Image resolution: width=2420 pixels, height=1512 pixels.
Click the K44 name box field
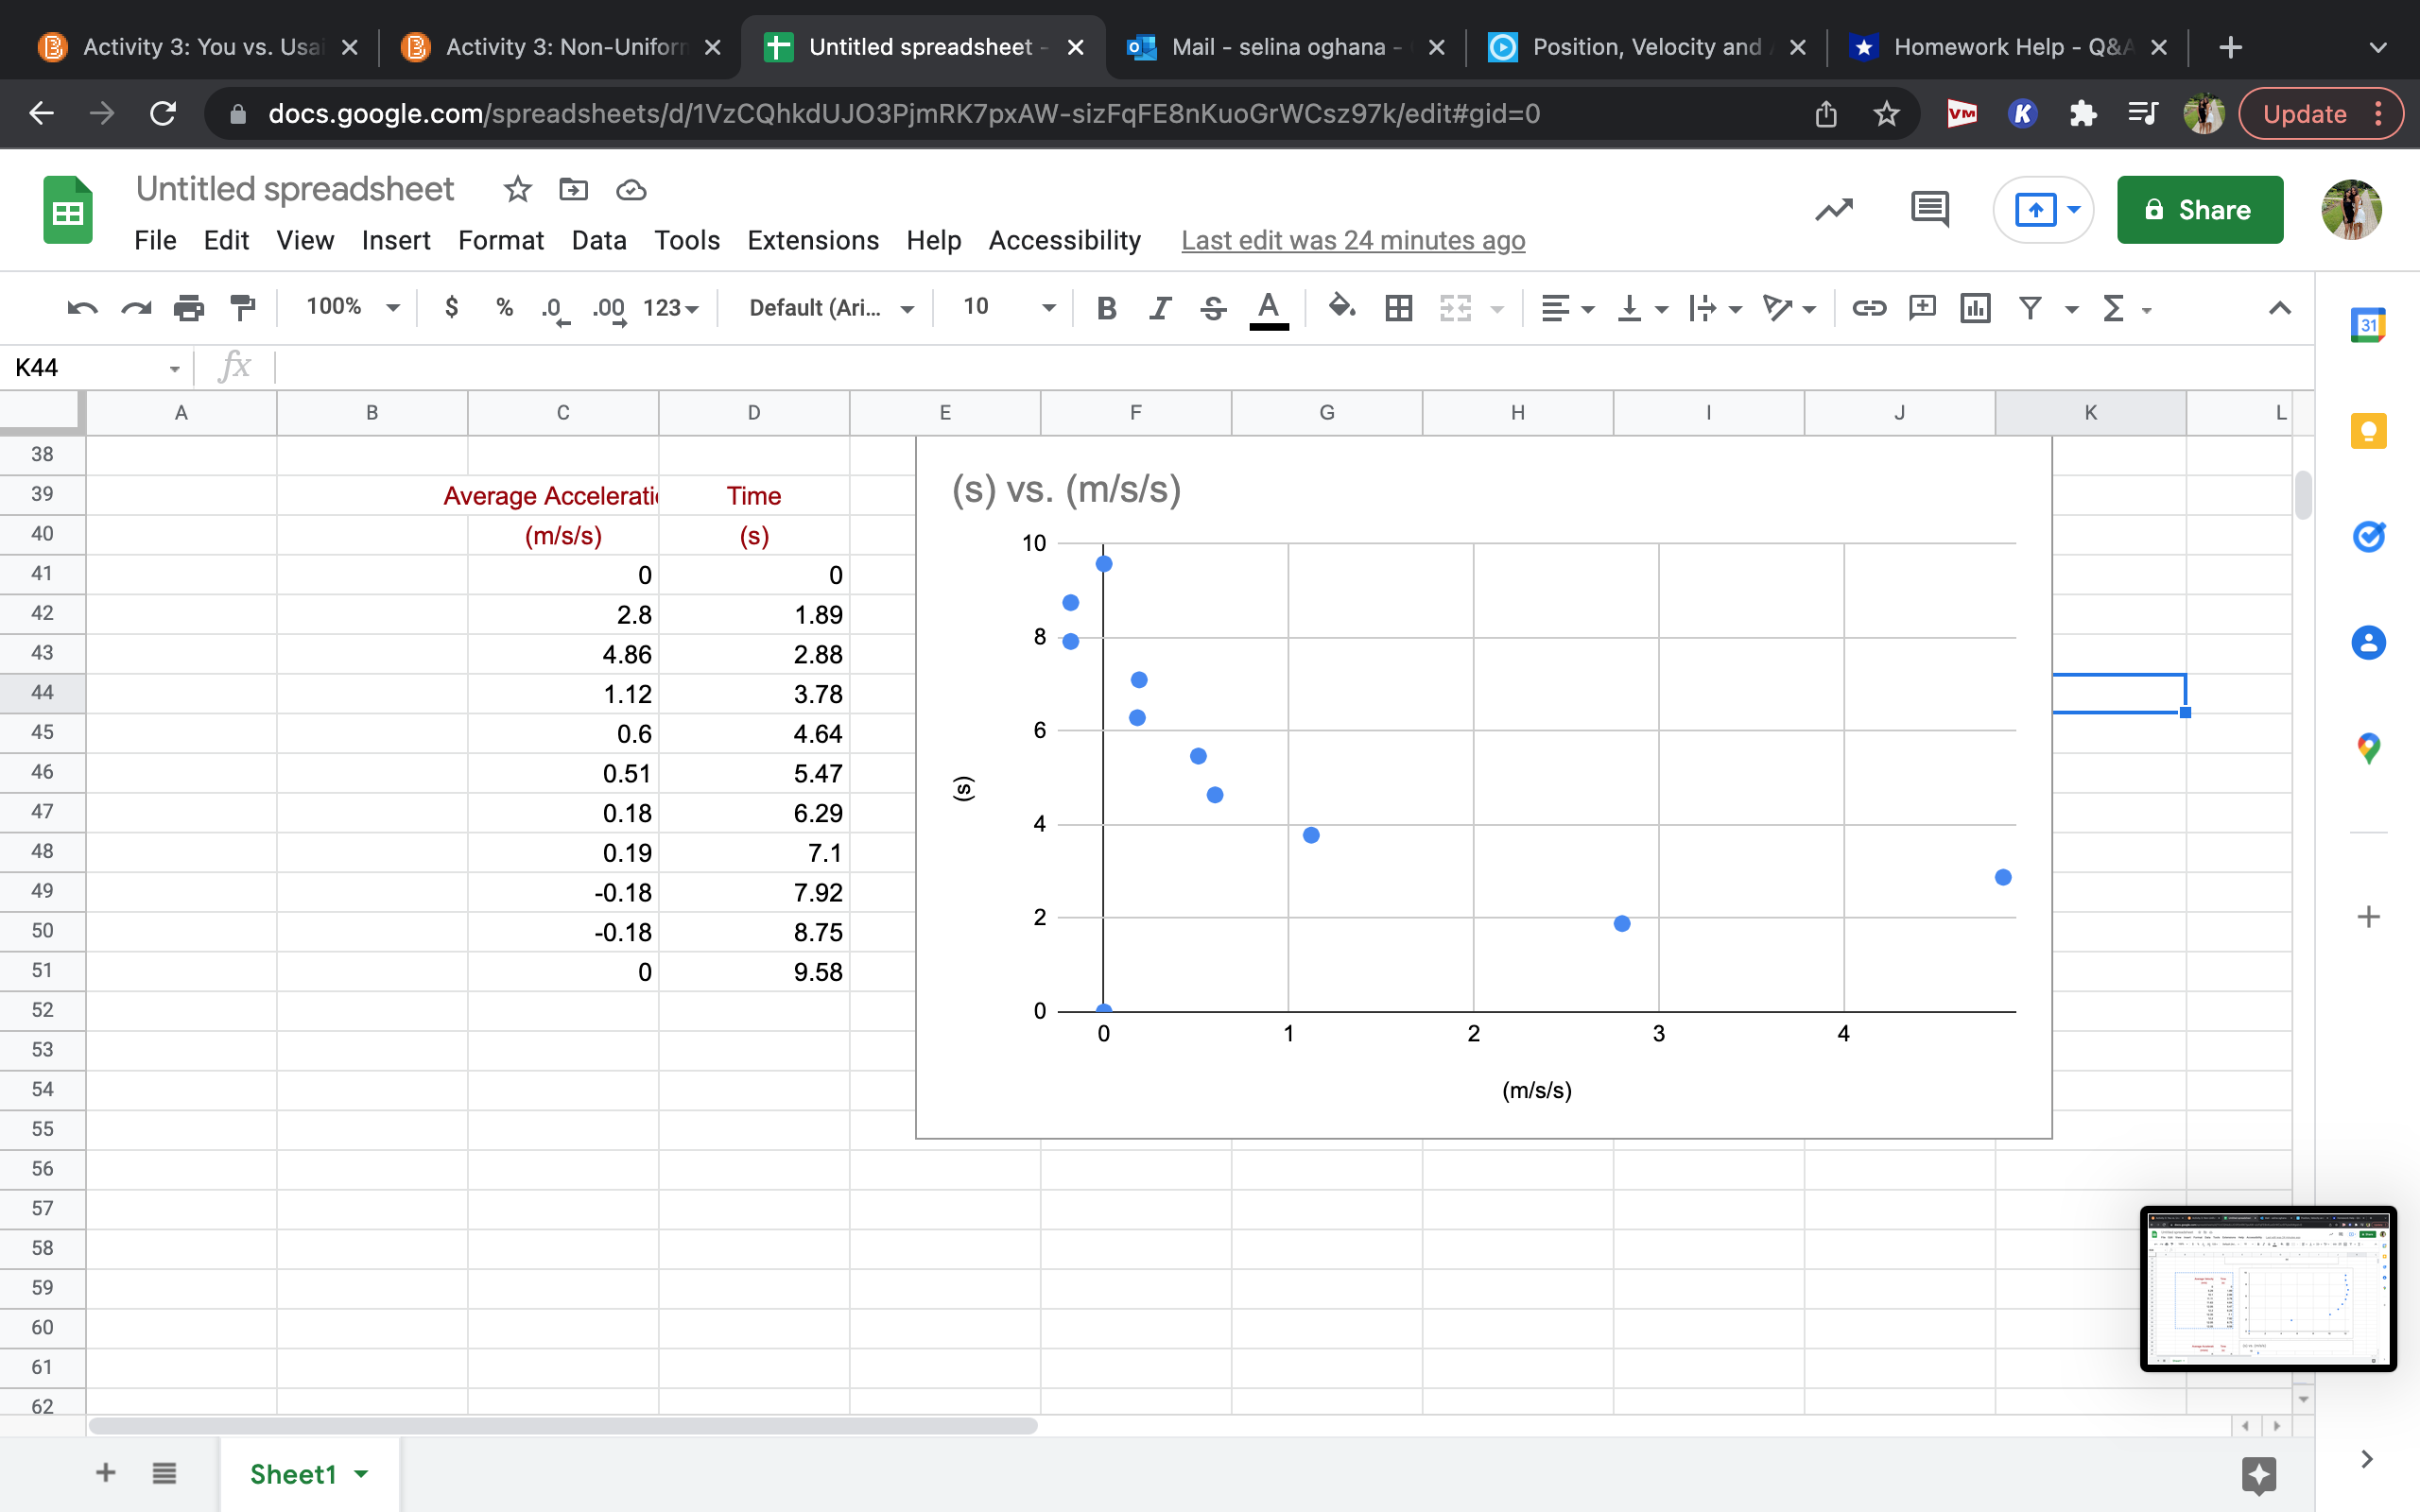tap(85, 366)
